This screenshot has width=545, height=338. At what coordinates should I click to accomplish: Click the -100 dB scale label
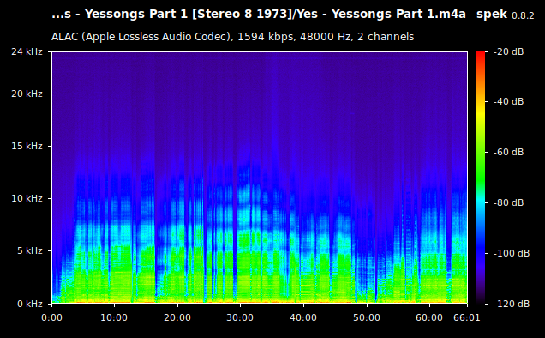512,253
